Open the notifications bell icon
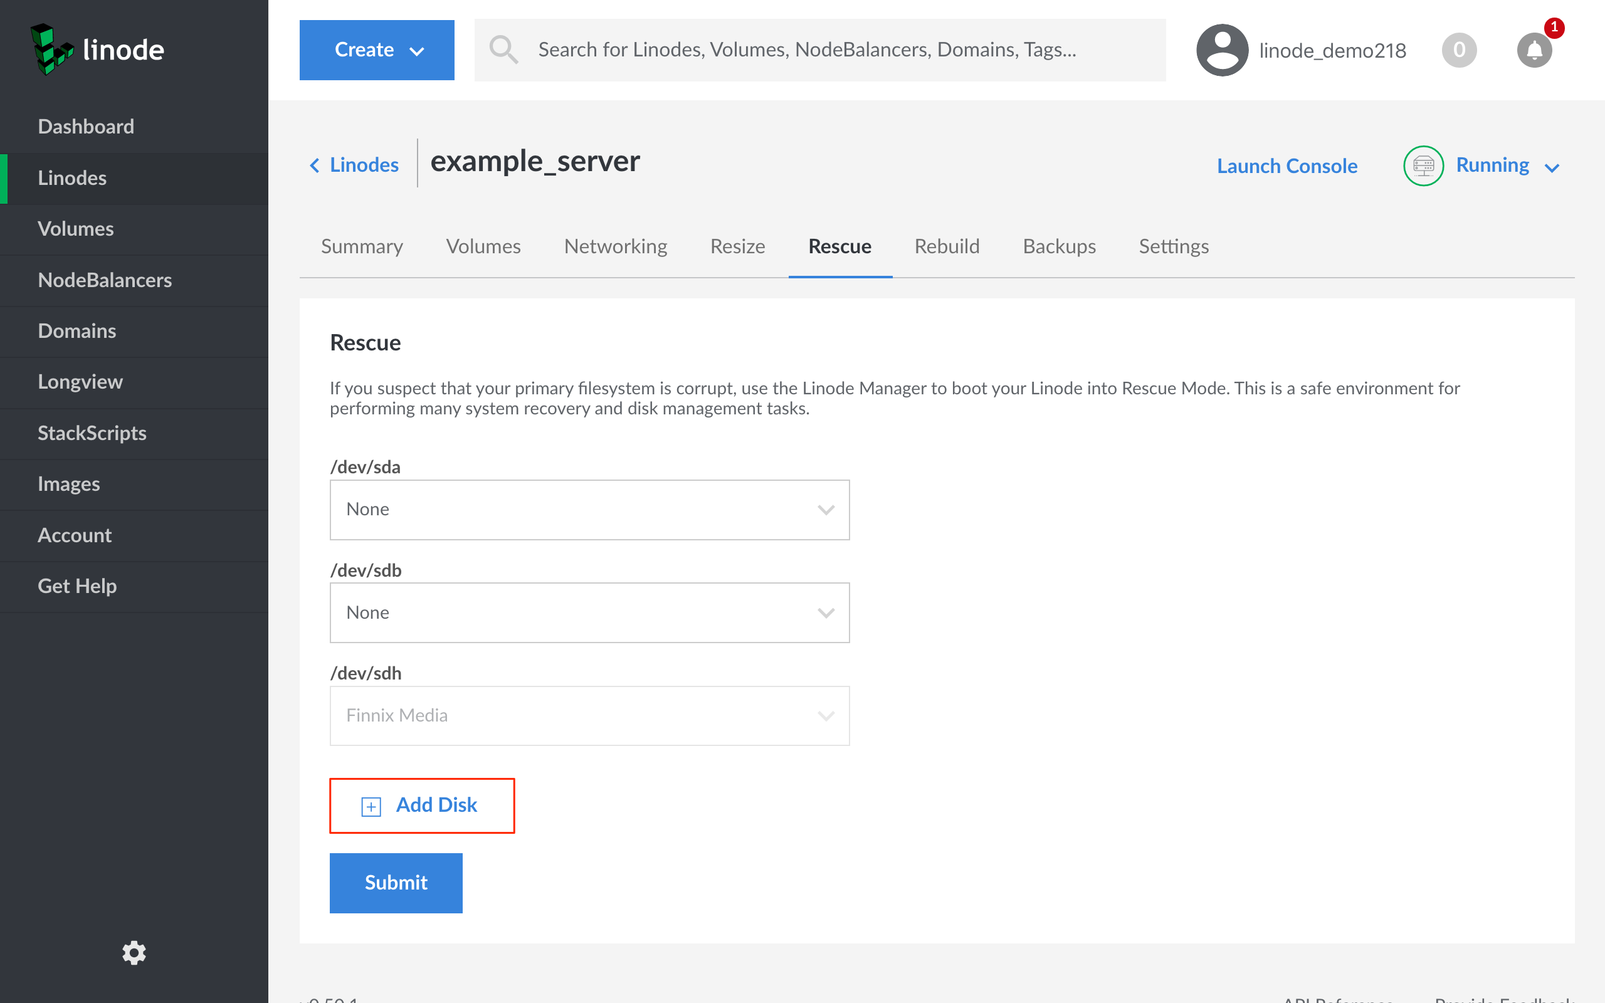This screenshot has height=1003, width=1605. (x=1534, y=50)
